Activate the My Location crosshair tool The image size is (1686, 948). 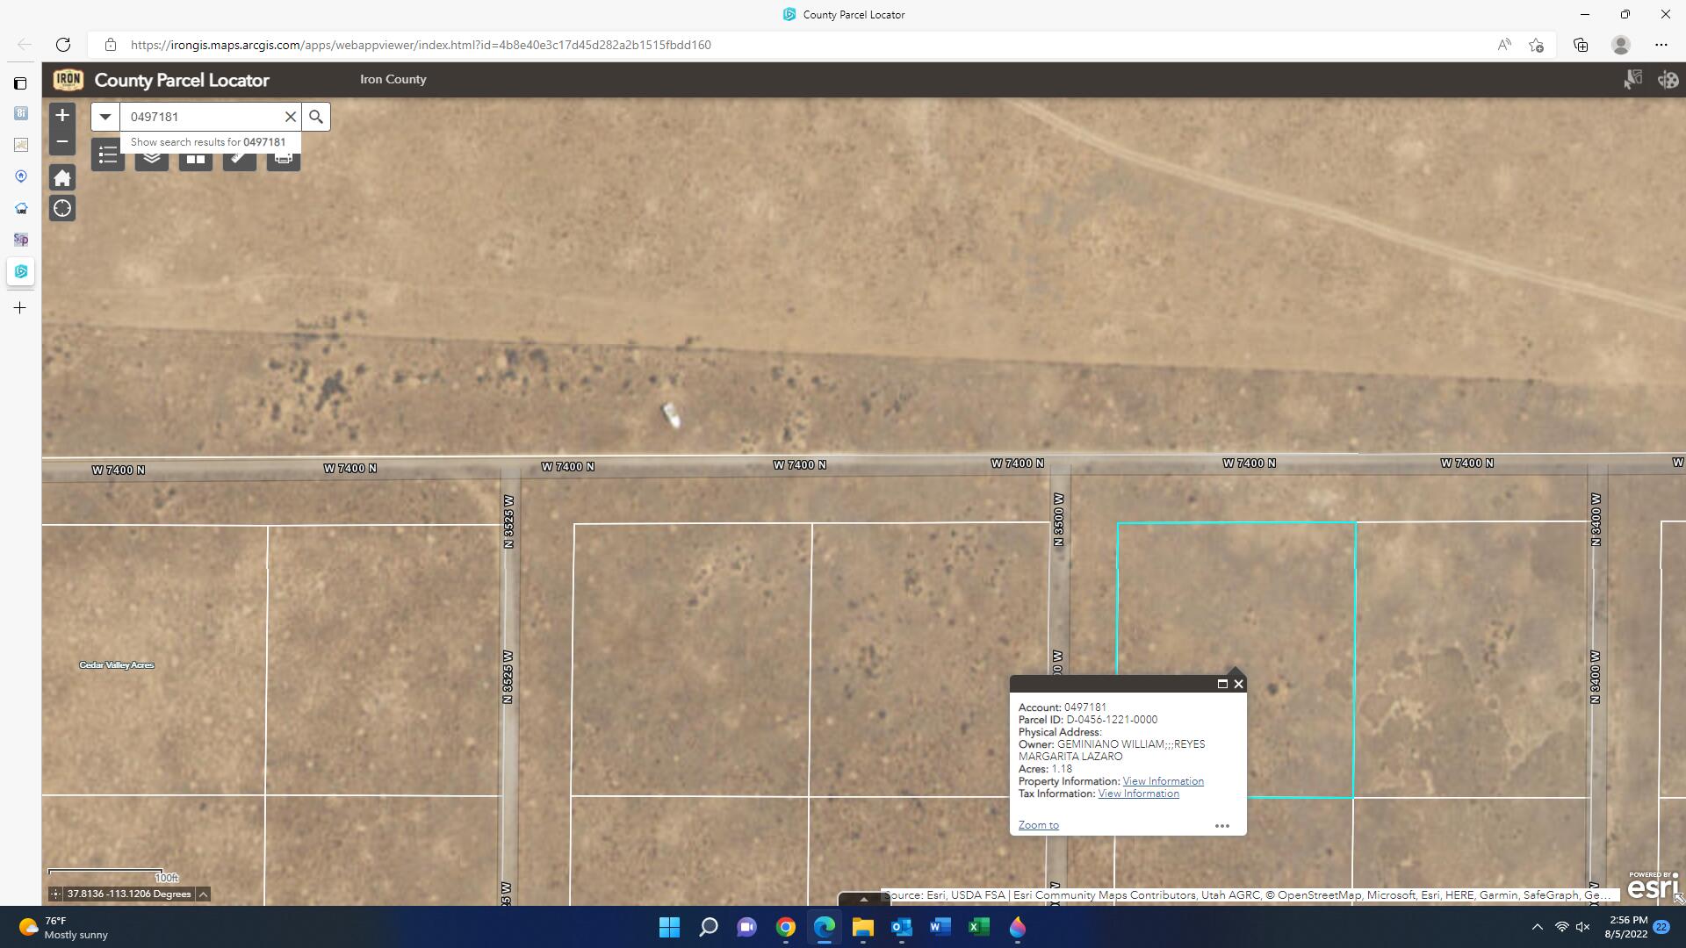tap(61, 208)
